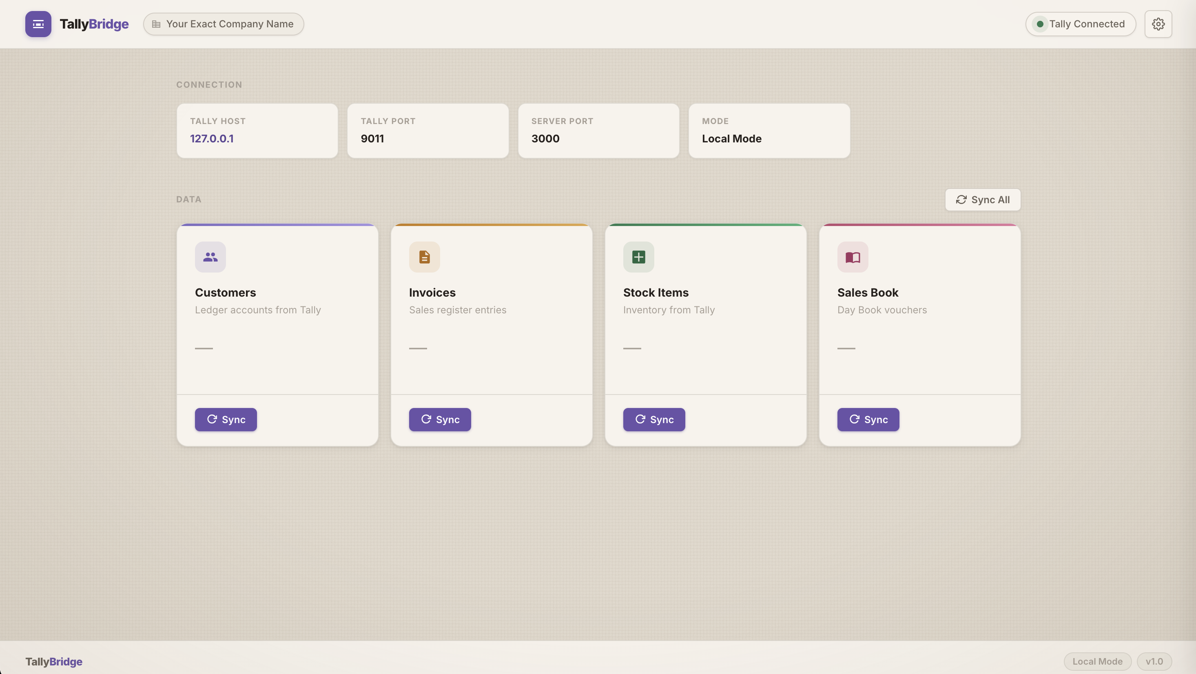Click the Invoices document icon
The width and height of the screenshot is (1196, 674).
coord(424,257)
